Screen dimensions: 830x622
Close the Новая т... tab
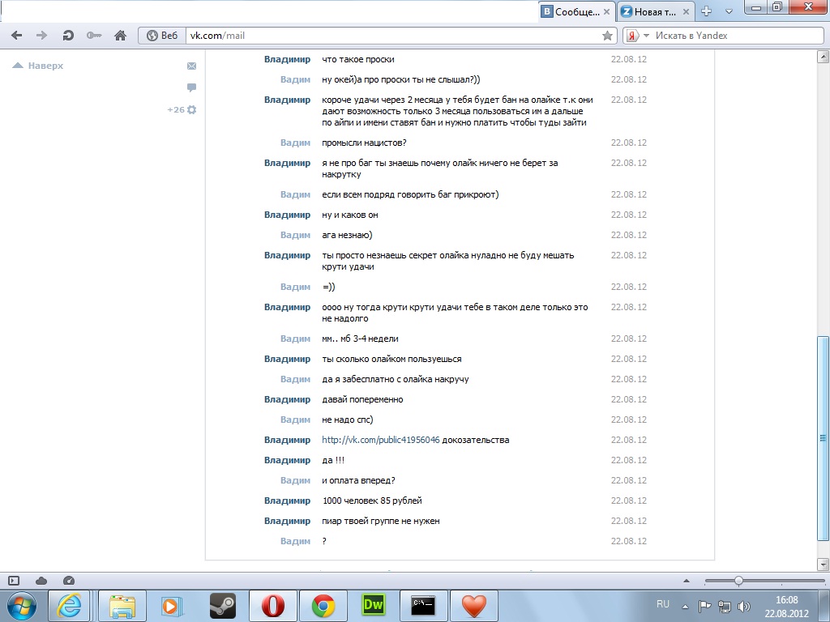click(686, 11)
